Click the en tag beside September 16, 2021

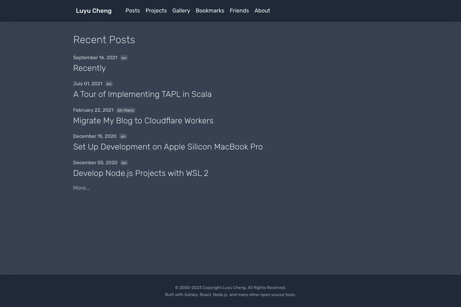click(124, 58)
